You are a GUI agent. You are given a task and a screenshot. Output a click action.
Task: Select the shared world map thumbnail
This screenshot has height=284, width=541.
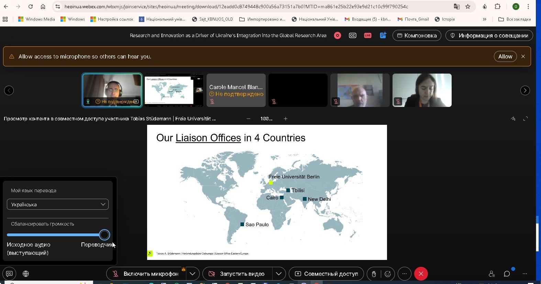(174, 90)
